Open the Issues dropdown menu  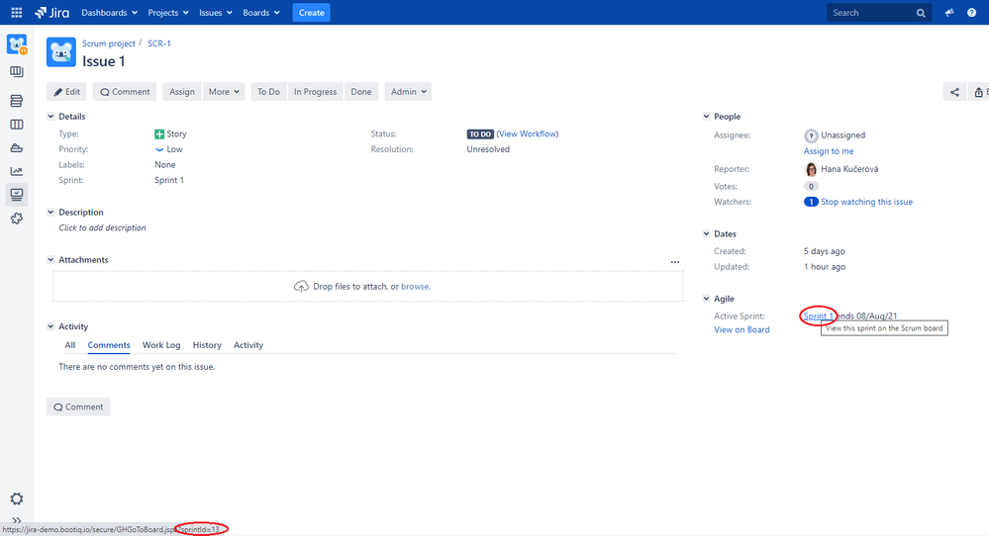215,13
